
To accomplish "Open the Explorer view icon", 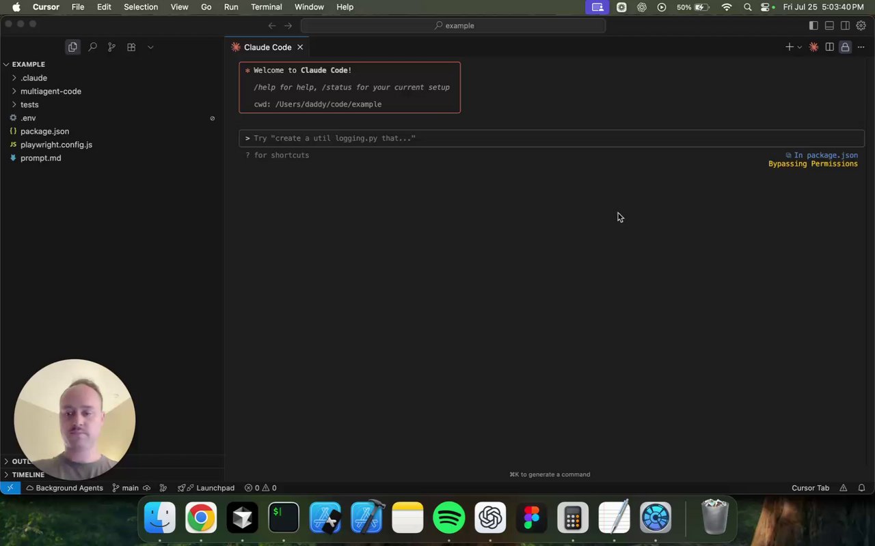I will [72, 47].
